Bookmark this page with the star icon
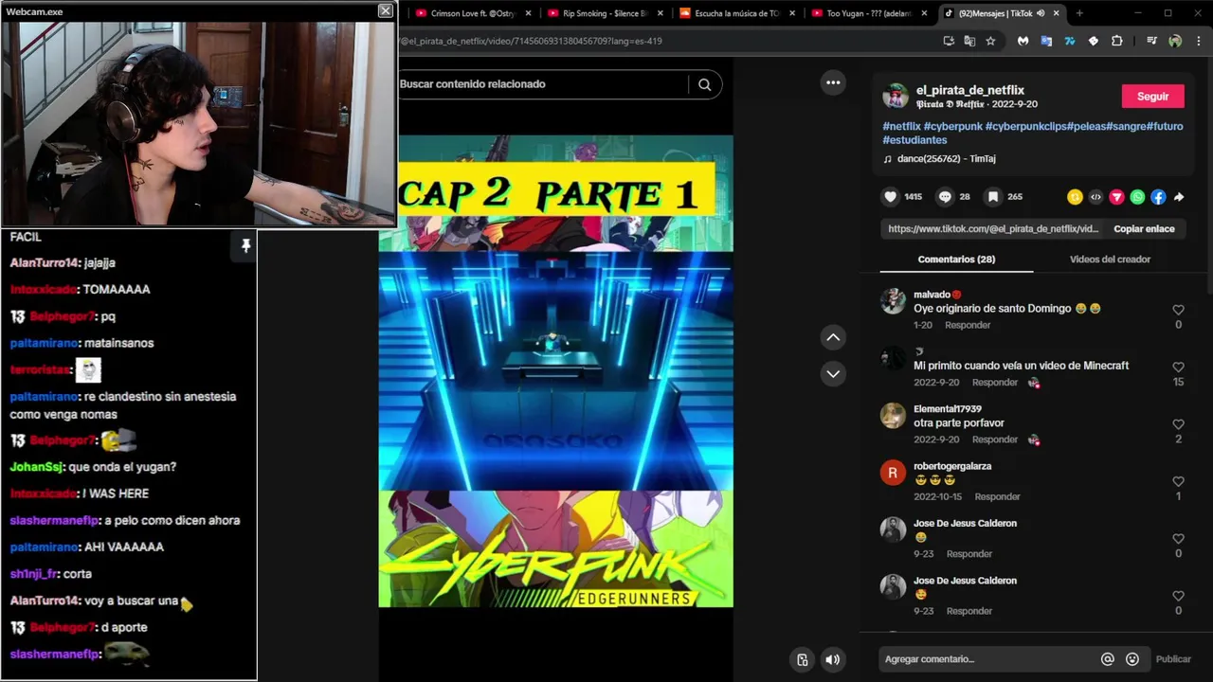Screen dimensions: 1213x682 tap(990, 41)
